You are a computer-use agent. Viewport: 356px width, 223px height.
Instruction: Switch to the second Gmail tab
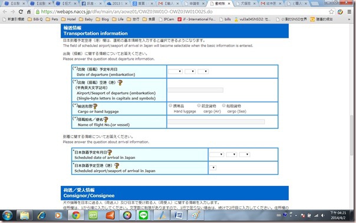pyautogui.click(x=271, y=4)
